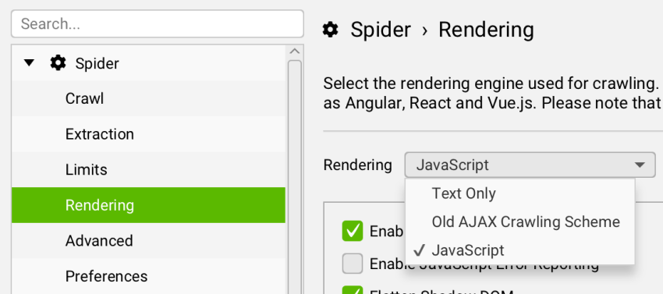The width and height of the screenshot is (663, 294).
Task: Click the sidebar vertical scrollbar thumb
Action: click(x=295, y=177)
